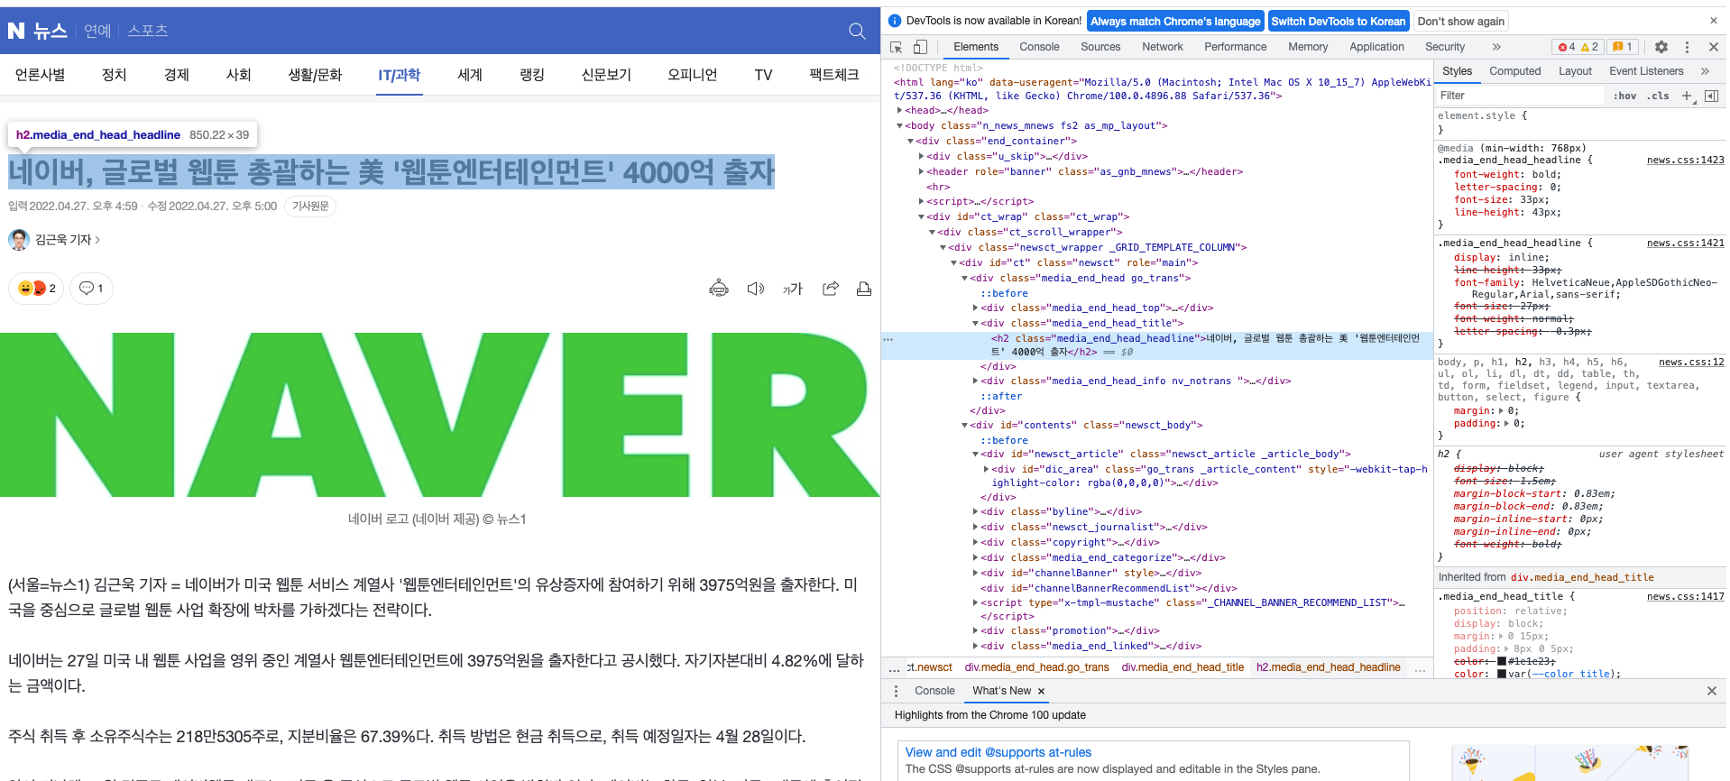The height and width of the screenshot is (781, 1730).
Task: Open the Computed styles tab
Action: (1514, 71)
